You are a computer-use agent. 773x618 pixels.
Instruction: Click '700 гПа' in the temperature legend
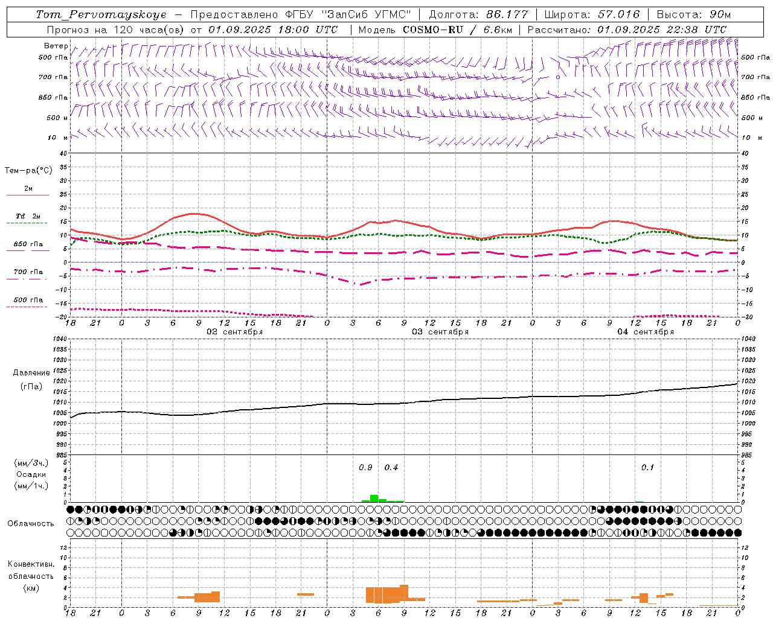point(28,272)
